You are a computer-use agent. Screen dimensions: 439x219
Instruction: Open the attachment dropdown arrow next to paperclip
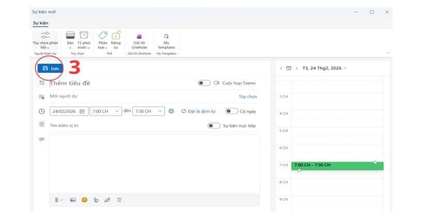61,200
